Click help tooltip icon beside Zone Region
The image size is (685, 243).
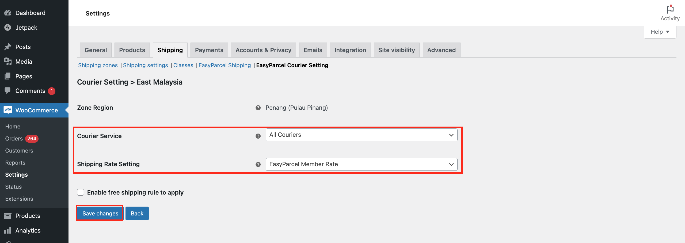pyautogui.click(x=258, y=108)
